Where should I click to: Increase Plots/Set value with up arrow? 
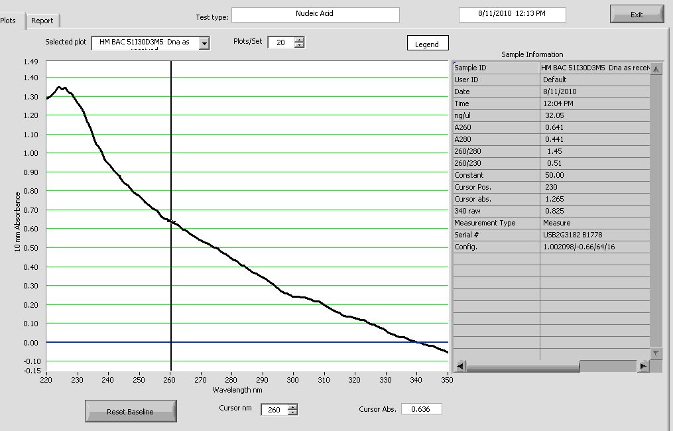point(300,40)
